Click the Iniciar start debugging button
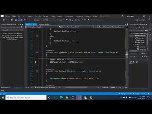 [60, 20]
